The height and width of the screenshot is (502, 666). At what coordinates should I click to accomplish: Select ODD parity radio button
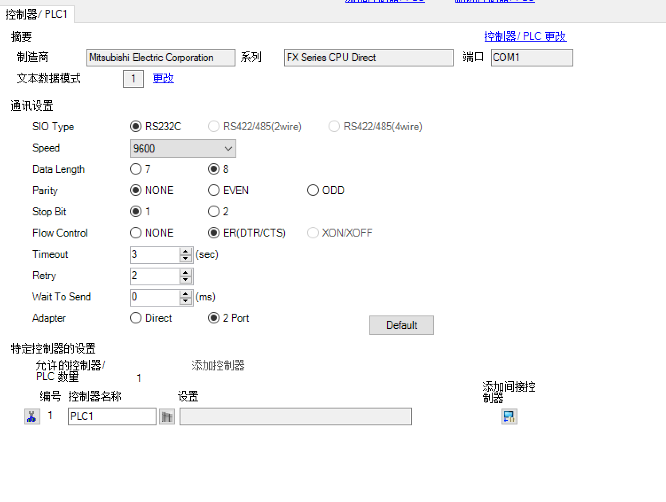point(313,191)
